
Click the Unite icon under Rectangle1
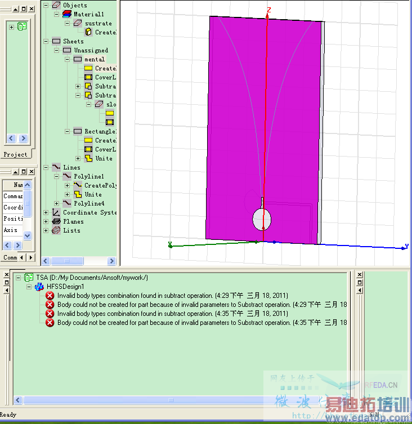pyautogui.click(x=88, y=158)
